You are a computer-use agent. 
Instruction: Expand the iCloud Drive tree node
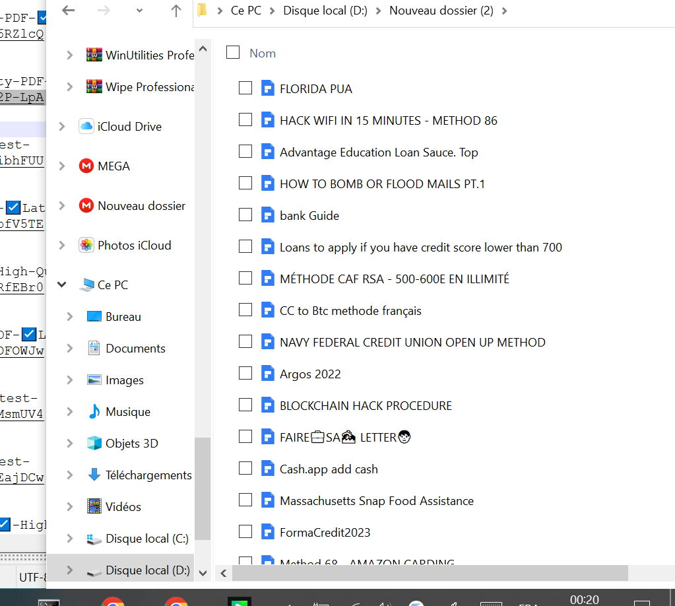62,127
